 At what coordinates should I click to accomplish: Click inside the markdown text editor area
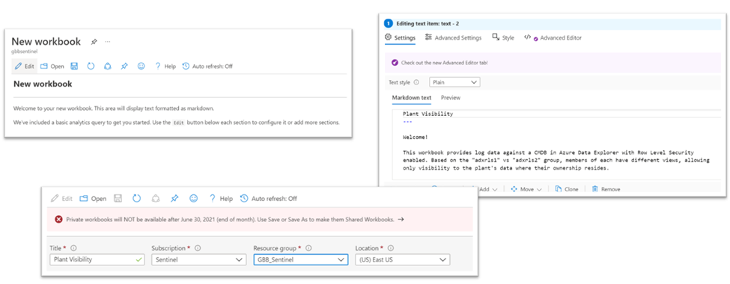[x=556, y=144]
